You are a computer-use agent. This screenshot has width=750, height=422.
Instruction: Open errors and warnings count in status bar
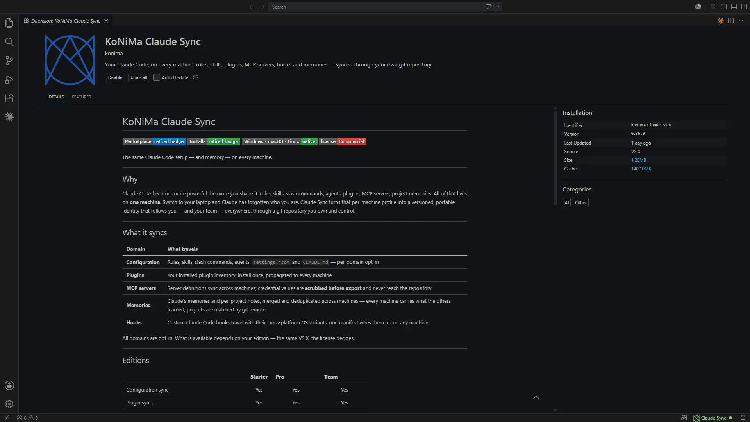pos(27,418)
